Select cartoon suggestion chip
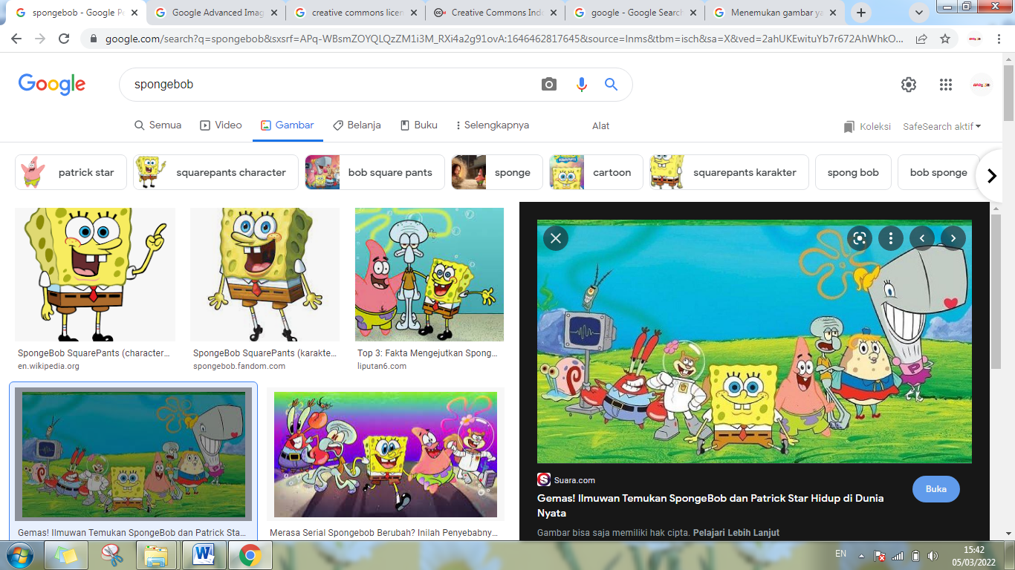This screenshot has height=570, width=1015. coord(596,172)
